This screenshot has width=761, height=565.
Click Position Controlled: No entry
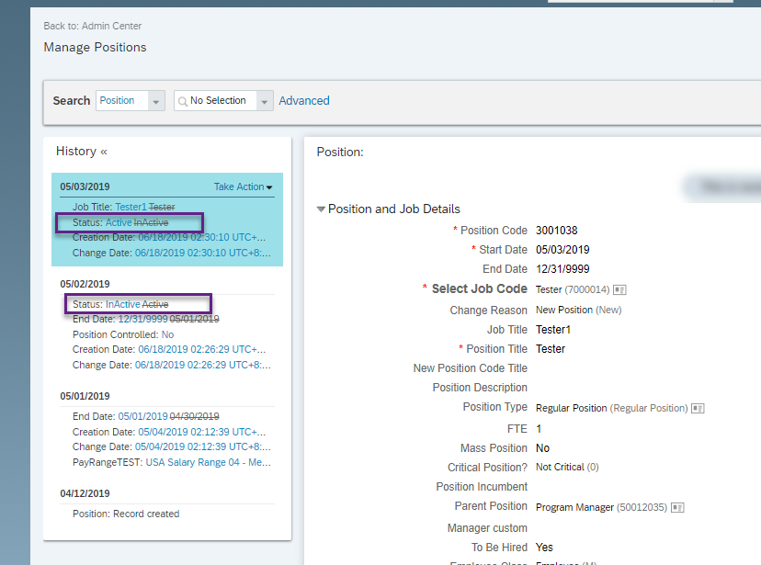123,334
